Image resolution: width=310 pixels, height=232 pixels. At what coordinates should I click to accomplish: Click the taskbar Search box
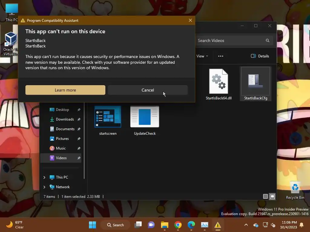click(115, 225)
